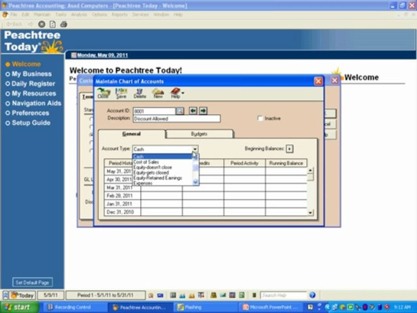Click the Delete toolbar icon

click(x=140, y=93)
